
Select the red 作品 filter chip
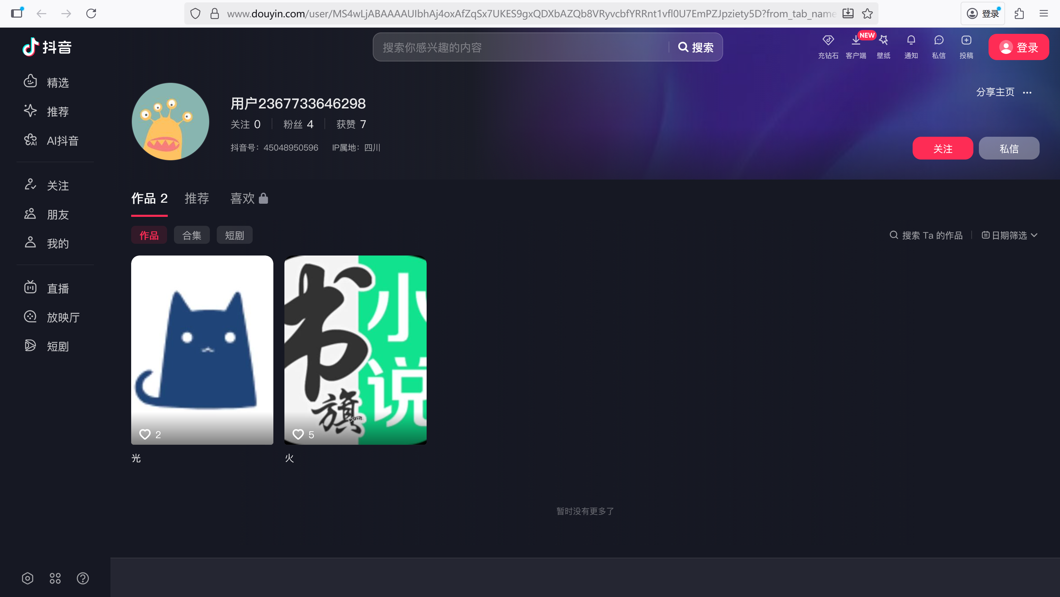tap(149, 235)
